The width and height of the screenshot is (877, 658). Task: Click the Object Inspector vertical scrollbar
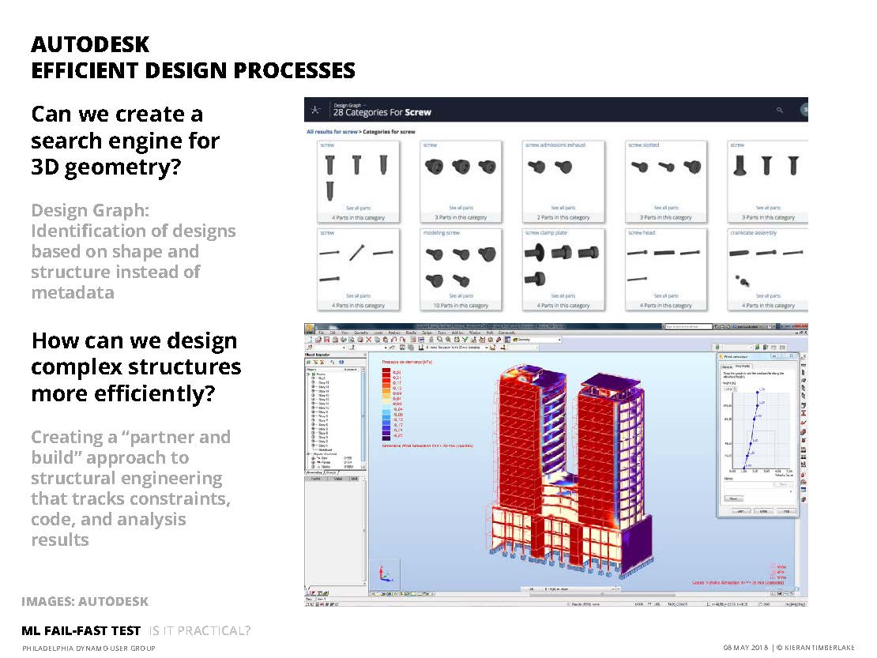tap(363, 416)
